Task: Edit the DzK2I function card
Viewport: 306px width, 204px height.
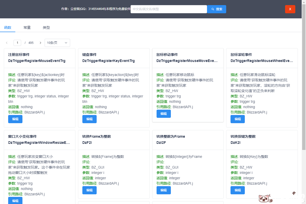Action: tap(237, 190)
